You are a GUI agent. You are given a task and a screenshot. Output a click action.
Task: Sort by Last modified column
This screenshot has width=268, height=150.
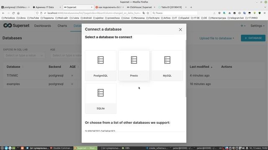(201, 67)
